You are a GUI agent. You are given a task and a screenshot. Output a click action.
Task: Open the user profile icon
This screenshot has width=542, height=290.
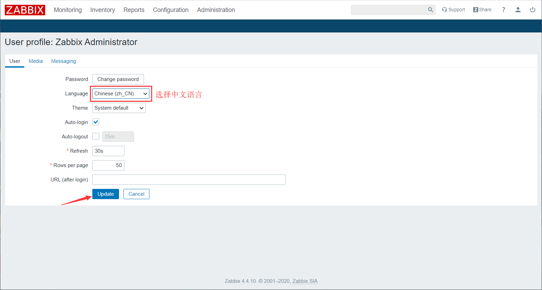click(518, 10)
